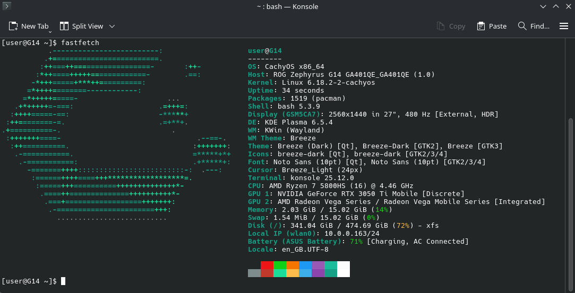Open a new tab in Konsole
This screenshot has height=293, width=575.
29,26
